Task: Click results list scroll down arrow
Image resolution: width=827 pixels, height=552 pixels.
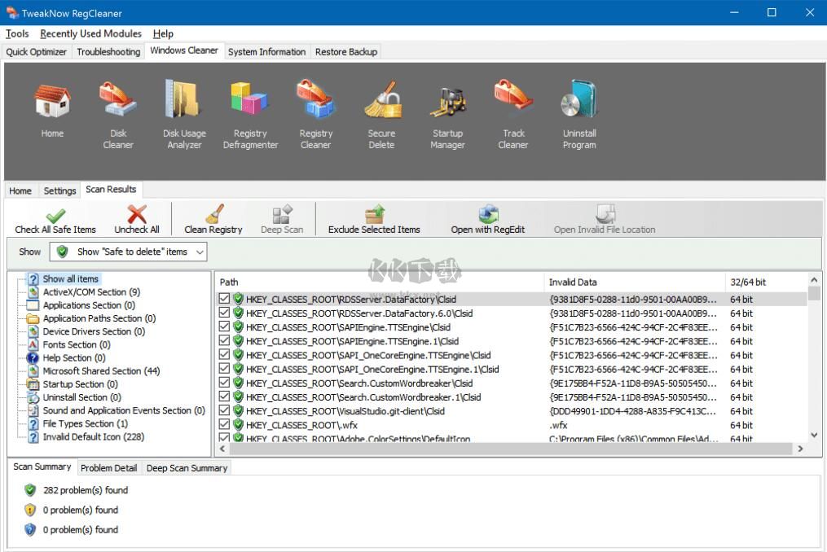Action: pos(814,436)
